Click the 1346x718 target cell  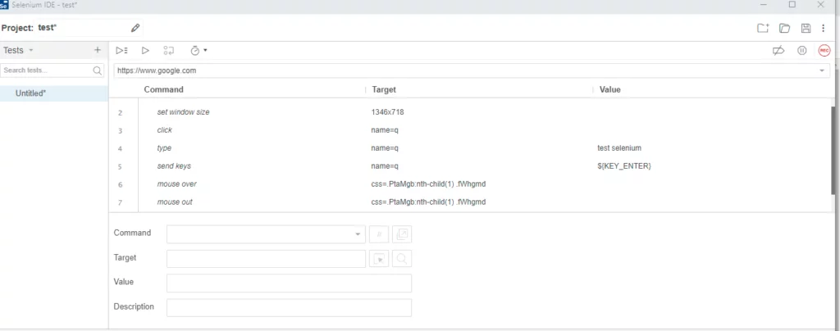coord(387,112)
